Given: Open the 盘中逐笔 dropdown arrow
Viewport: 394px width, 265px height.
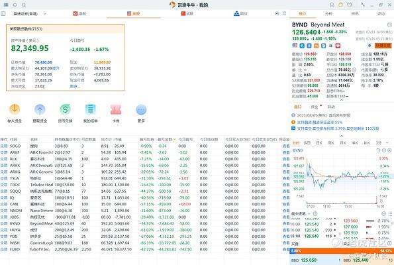Looking at the screenshot, I should pyautogui.click(x=309, y=213).
